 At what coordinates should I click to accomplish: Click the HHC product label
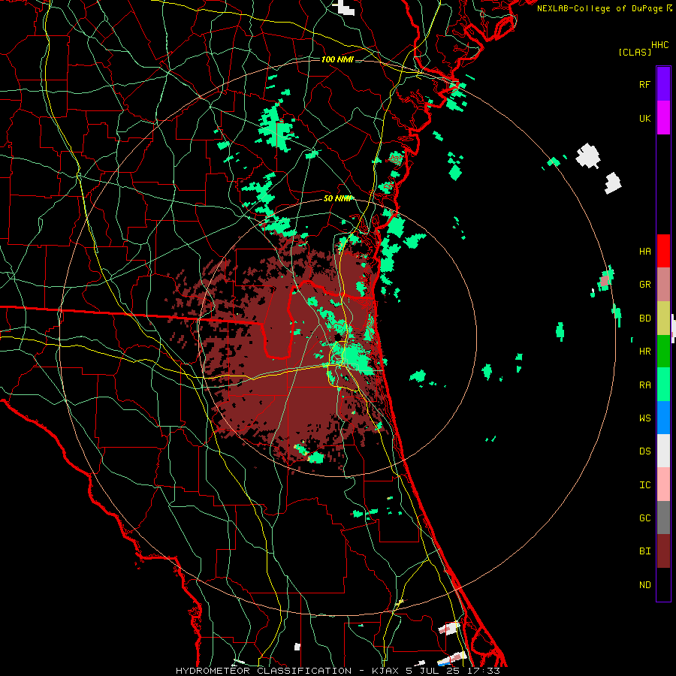click(x=660, y=45)
